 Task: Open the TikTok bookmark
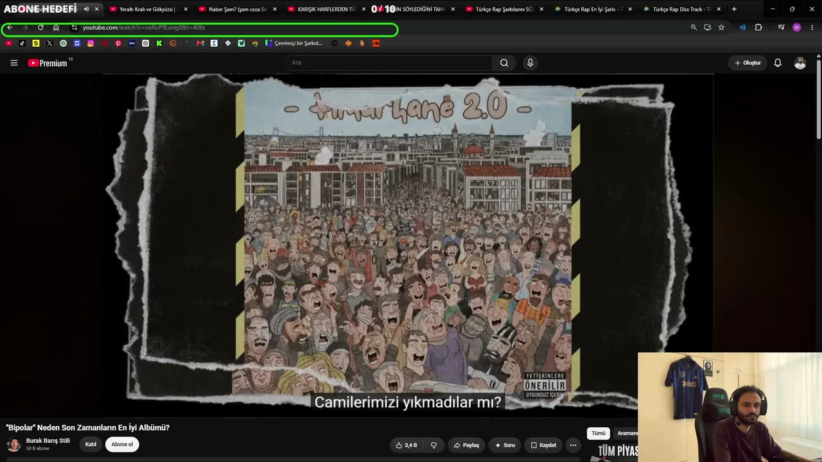pyautogui.click(x=22, y=43)
